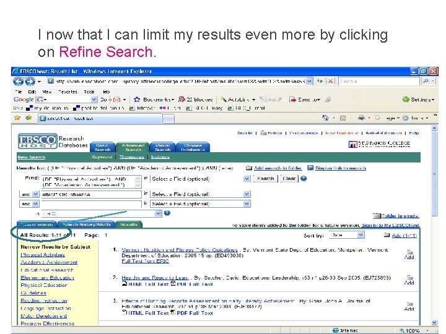Open the Favorites menu in menu bar
Image resolution: width=446 pixels, height=334 pixels.
click(68, 92)
